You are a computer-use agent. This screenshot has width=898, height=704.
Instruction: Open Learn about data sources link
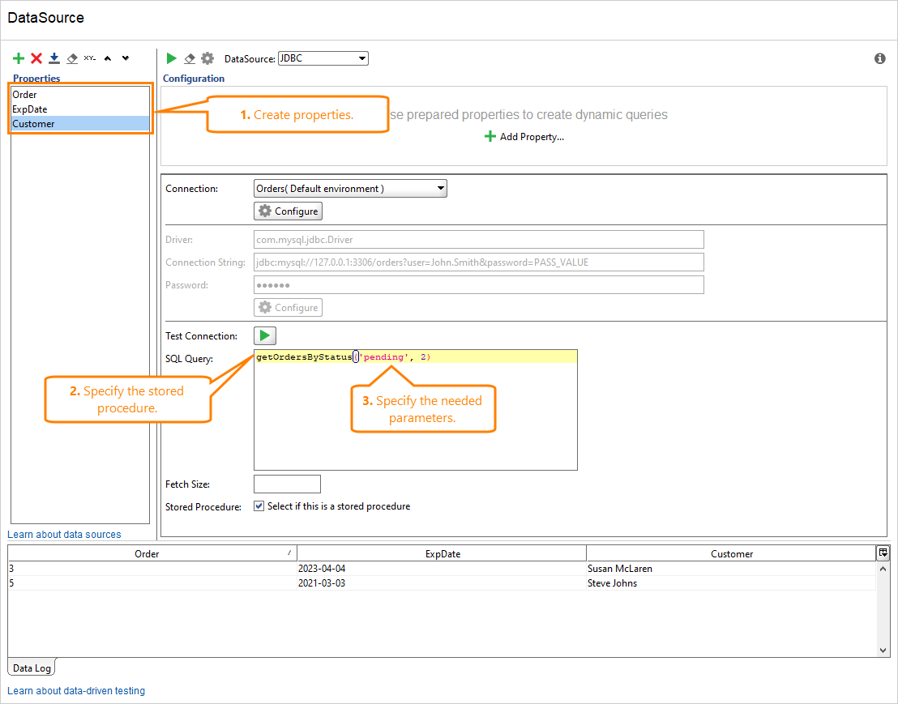pyautogui.click(x=64, y=534)
